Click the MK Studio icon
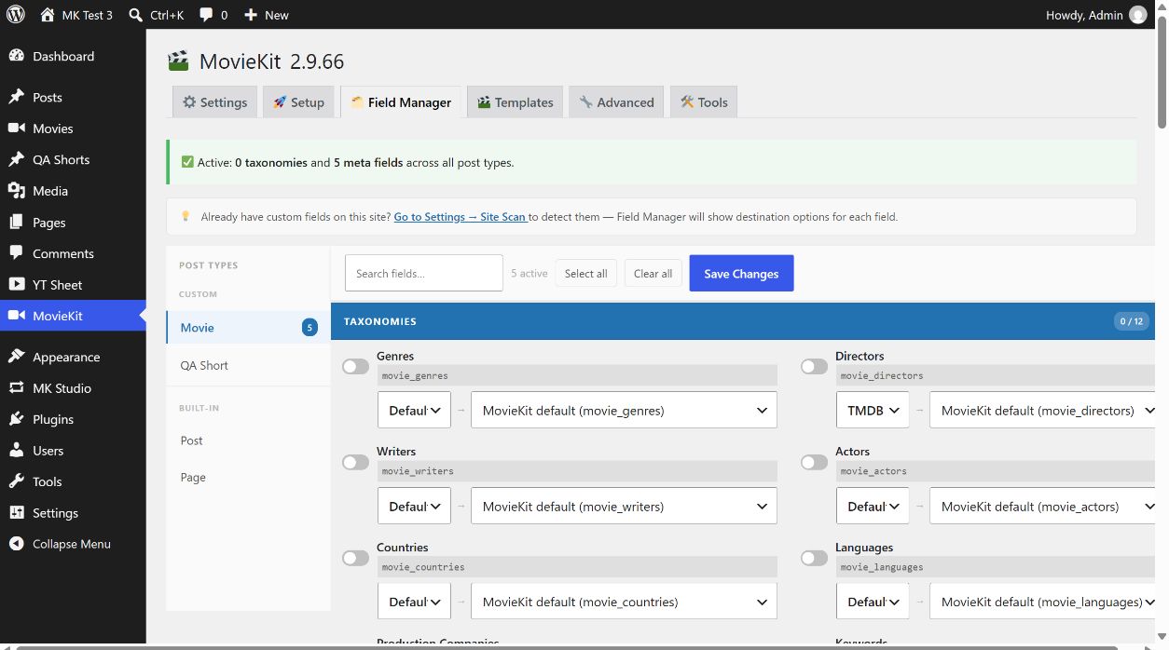Image resolution: width=1169 pixels, height=650 pixels. 16,388
